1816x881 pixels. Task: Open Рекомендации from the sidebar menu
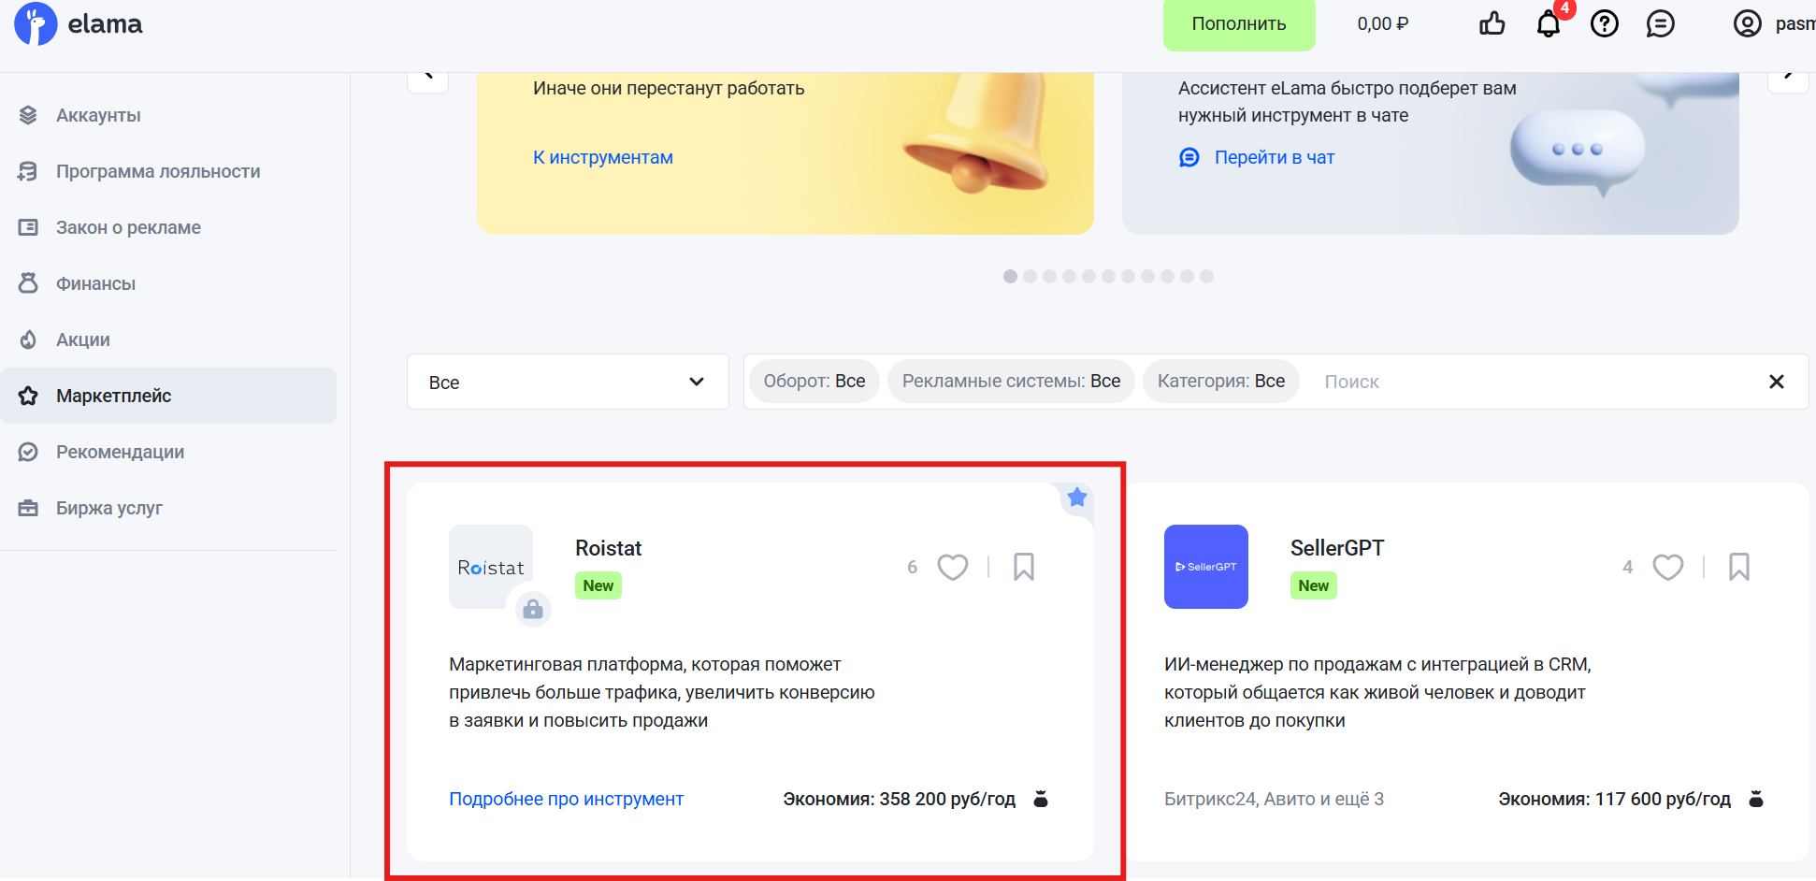(x=120, y=451)
